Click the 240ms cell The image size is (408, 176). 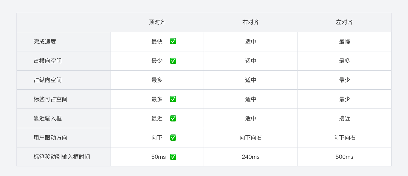point(251,157)
